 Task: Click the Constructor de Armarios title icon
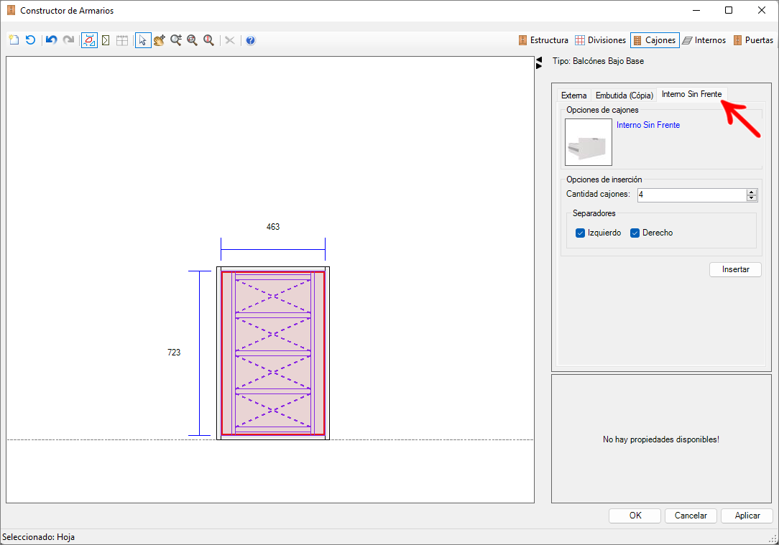pyautogui.click(x=11, y=11)
